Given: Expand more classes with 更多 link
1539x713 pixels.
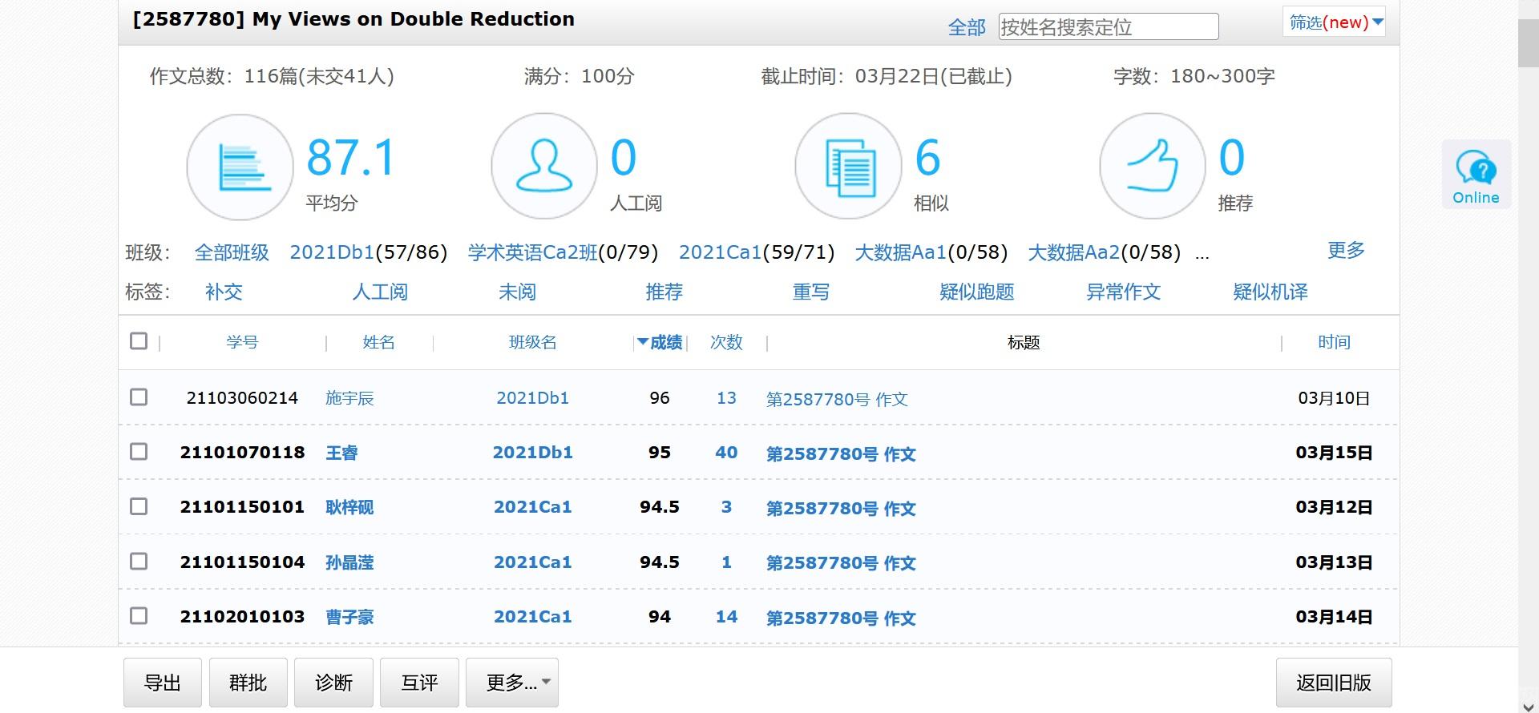Looking at the screenshot, I should pos(1345,251).
